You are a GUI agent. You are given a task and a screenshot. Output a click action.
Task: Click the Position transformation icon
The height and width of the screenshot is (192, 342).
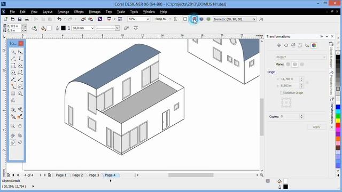click(x=279, y=45)
